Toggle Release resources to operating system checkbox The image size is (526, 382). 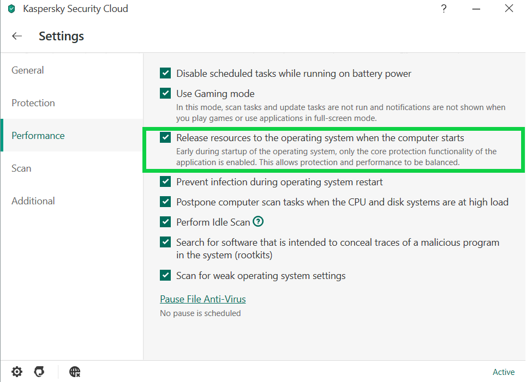165,137
